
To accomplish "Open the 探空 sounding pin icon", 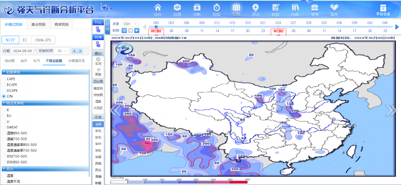I will (256, 8).
